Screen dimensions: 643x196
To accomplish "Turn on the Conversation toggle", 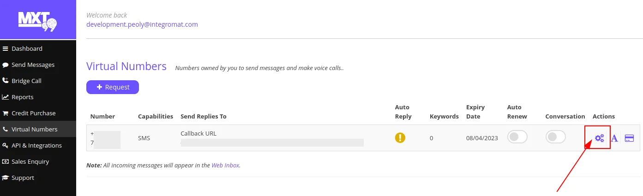I will (555, 137).
